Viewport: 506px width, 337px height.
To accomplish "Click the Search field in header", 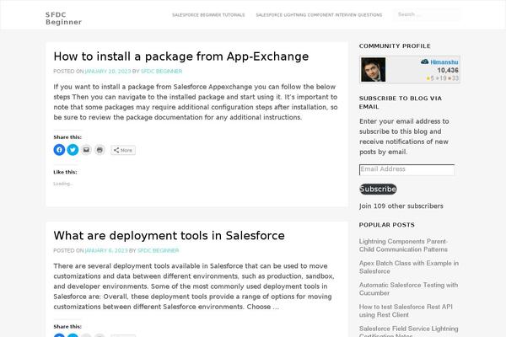I will tap(427, 14).
